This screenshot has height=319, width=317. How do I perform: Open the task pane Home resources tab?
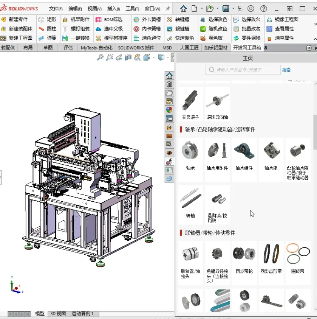169,76
